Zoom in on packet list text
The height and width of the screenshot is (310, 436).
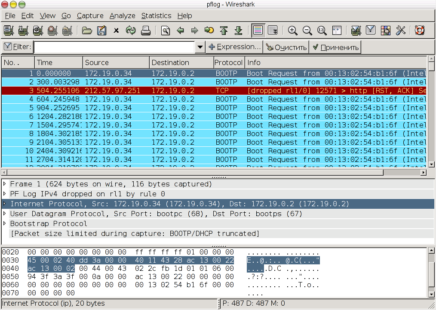[x=292, y=31]
